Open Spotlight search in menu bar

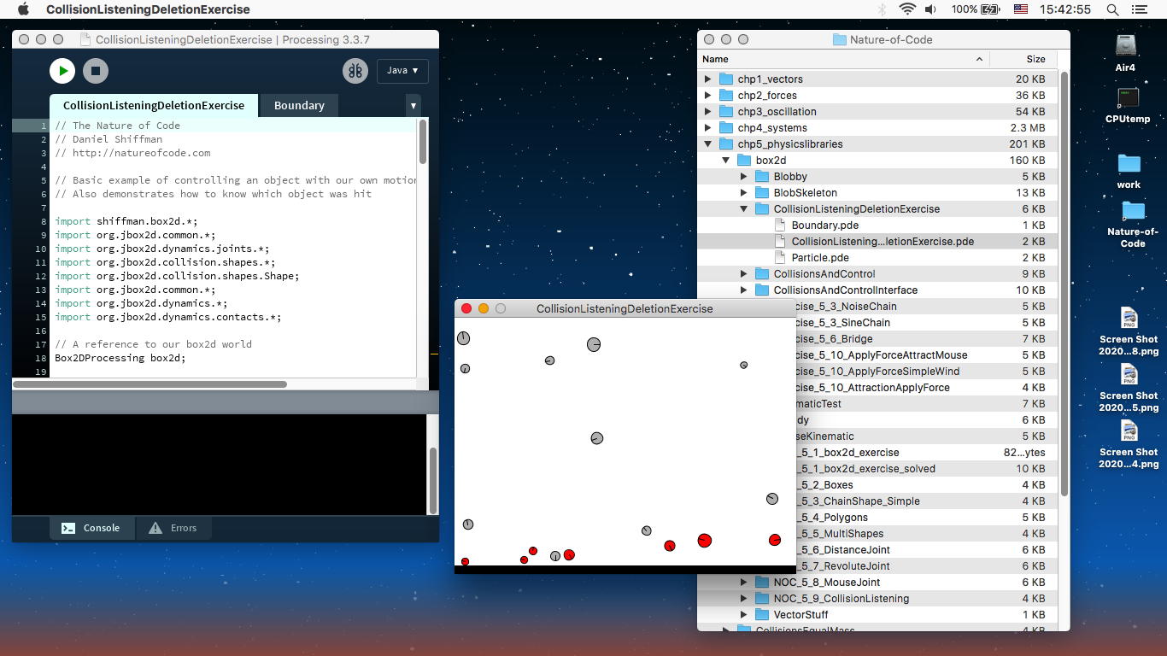pyautogui.click(x=1112, y=9)
